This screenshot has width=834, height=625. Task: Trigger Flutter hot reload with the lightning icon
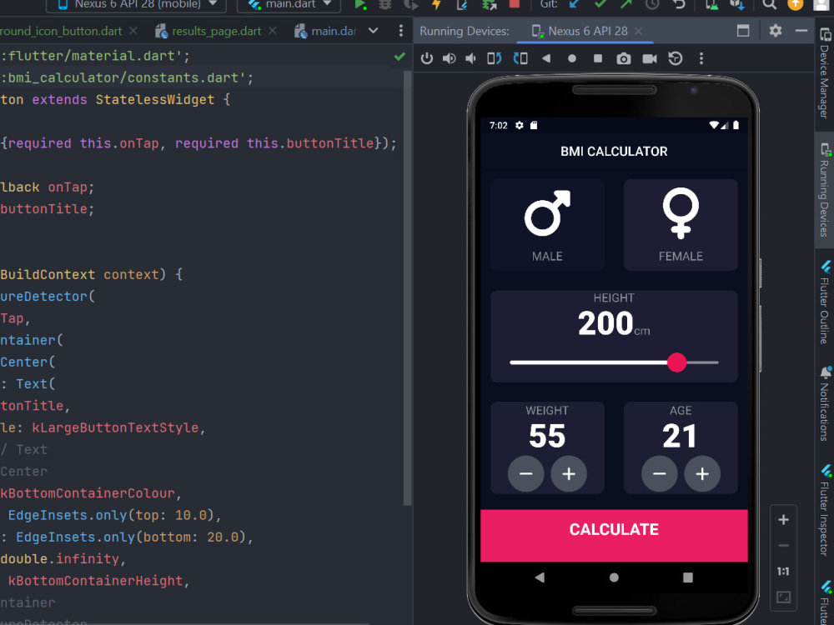pos(436,5)
